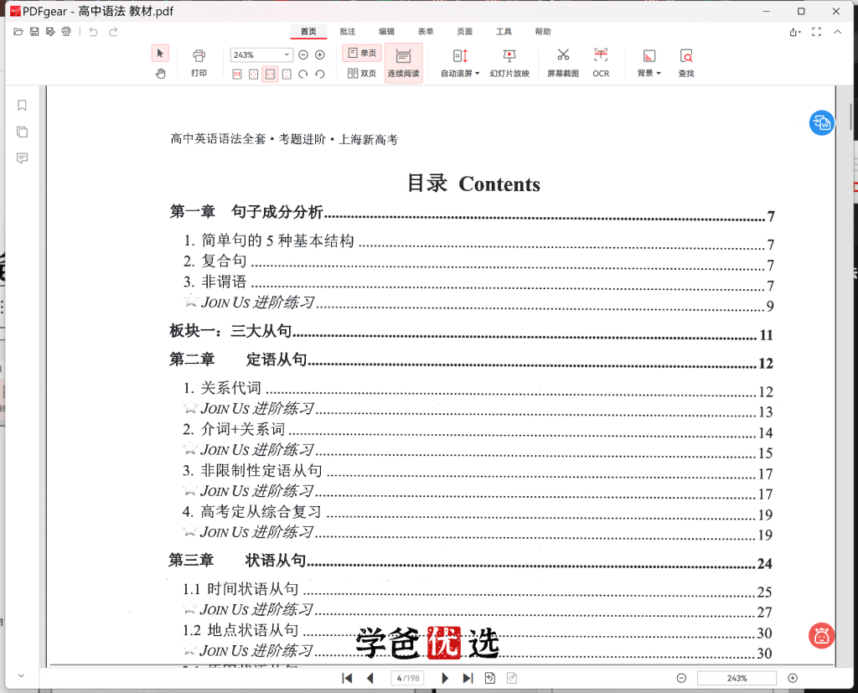The width and height of the screenshot is (858, 693).
Task: Click the 打印 print button
Action: point(199,63)
